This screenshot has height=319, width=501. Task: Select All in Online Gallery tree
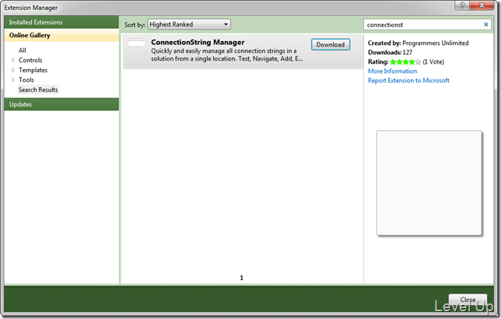23,50
